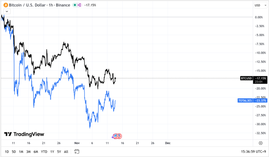Click the purple share icon beside Binance
Viewport: 269px width, 157px height.
(x=79, y=5)
